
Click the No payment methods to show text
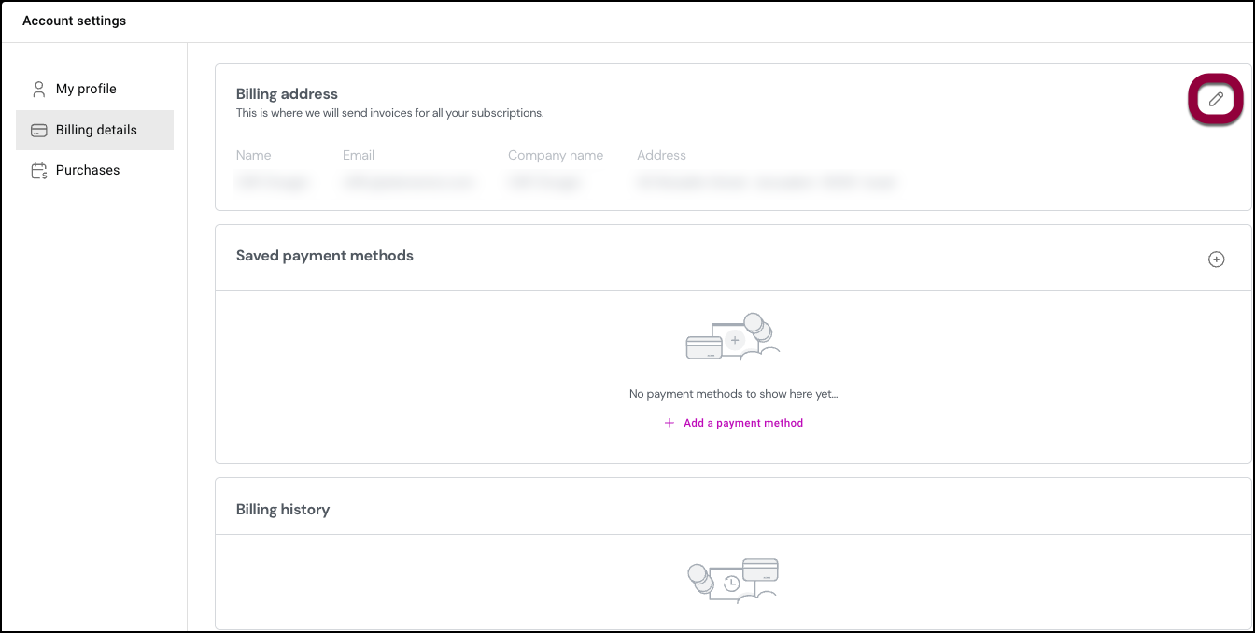point(733,394)
